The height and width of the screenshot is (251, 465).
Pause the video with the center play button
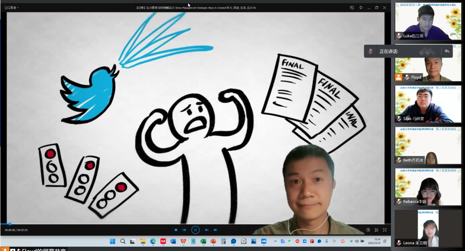pyautogui.click(x=195, y=230)
